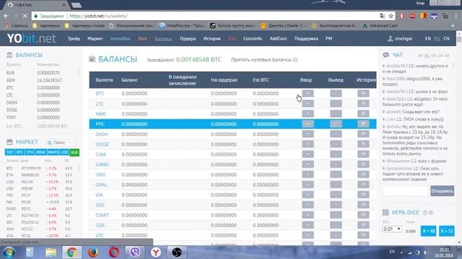
Task: Click the Windows Start button
Action: click(x=9, y=253)
